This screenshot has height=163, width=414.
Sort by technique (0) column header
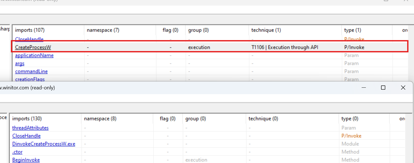(x=263, y=119)
